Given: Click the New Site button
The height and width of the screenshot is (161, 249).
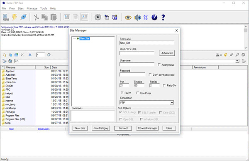Looking at the screenshot, I should point(80,128).
